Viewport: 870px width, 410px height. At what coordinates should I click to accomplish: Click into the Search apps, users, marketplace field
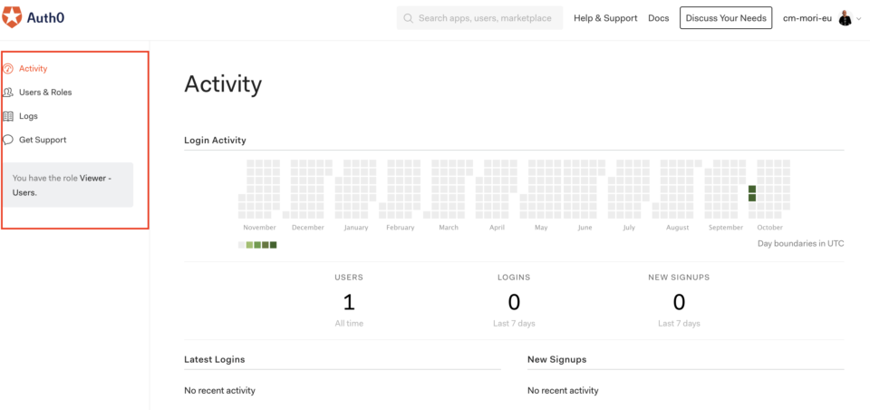479,18
